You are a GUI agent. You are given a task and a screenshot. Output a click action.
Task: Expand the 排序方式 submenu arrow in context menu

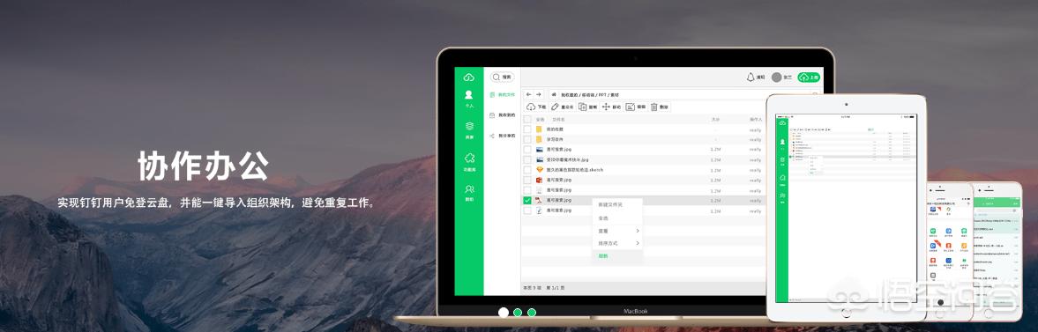pyautogui.click(x=638, y=243)
